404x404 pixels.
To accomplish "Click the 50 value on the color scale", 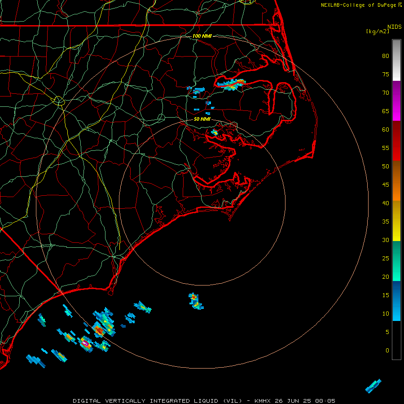I will click(x=386, y=167).
